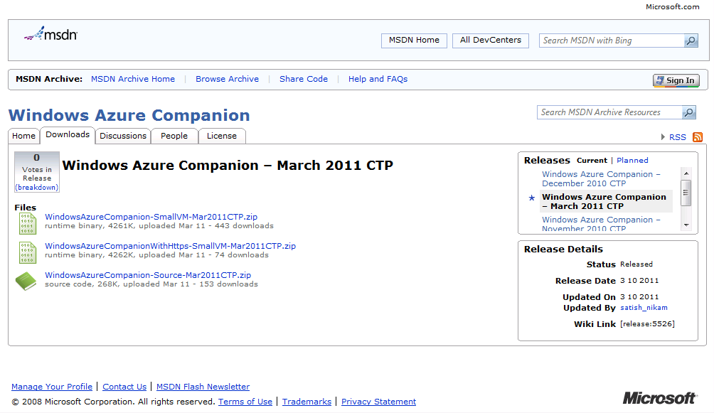
Task: Click the MSDN logo
Action: coord(50,33)
